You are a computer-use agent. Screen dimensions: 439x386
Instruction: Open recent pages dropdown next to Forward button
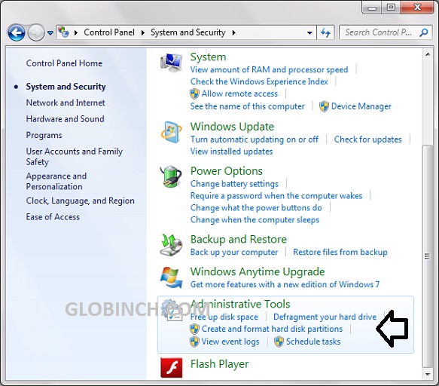(50, 33)
